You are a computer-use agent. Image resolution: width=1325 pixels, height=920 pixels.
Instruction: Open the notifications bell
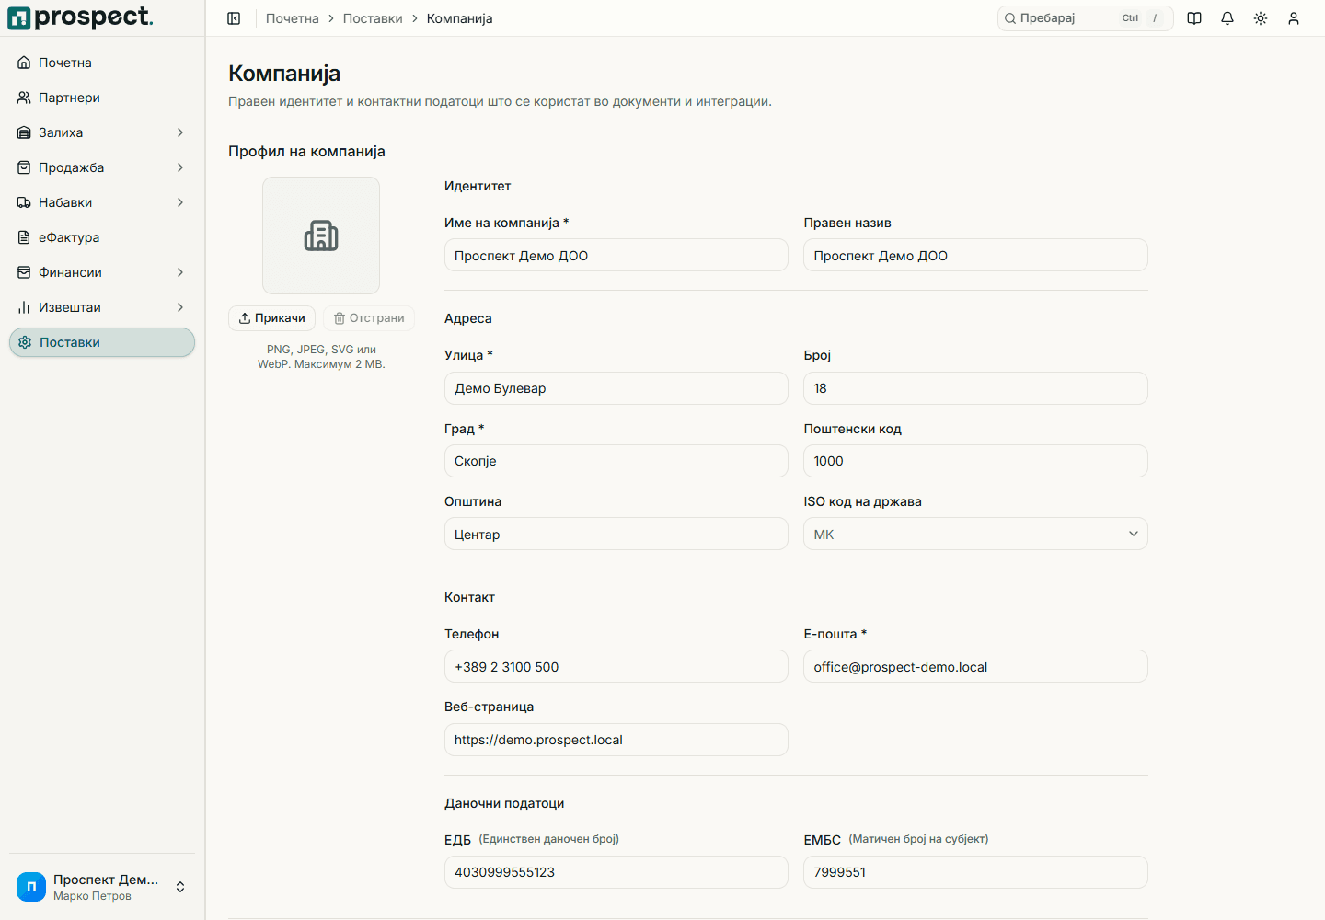[1227, 18]
